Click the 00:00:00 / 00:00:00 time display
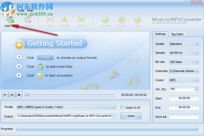The width and height of the screenshot is (204, 136). 134,95
